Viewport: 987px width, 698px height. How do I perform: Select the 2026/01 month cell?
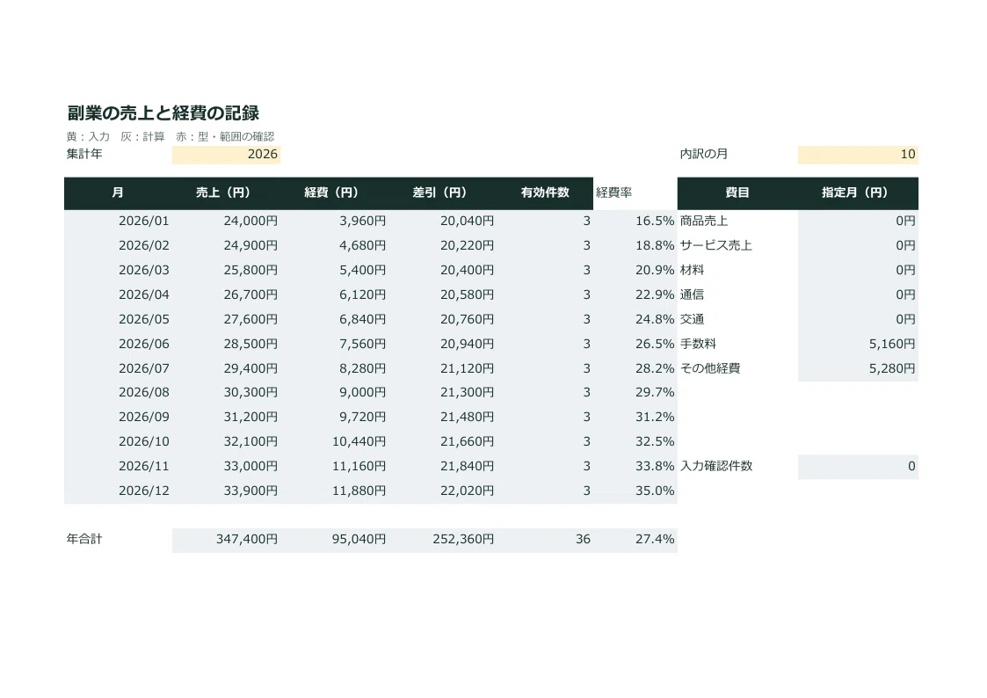(x=118, y=221)
